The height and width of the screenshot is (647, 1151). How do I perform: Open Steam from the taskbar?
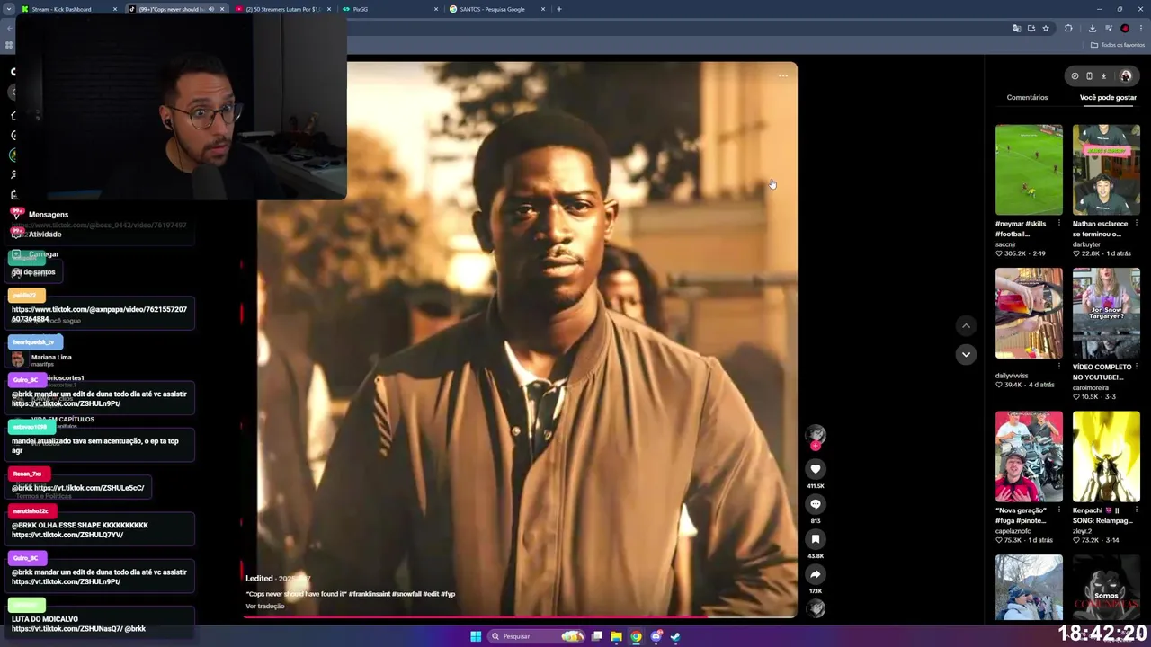coord(675,636)
